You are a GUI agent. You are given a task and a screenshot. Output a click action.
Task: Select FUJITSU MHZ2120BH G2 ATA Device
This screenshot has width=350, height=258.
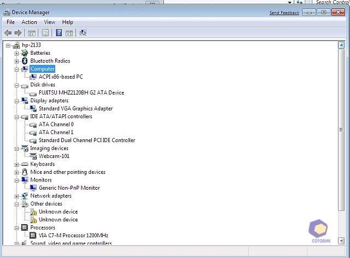[x=81, y=92]
